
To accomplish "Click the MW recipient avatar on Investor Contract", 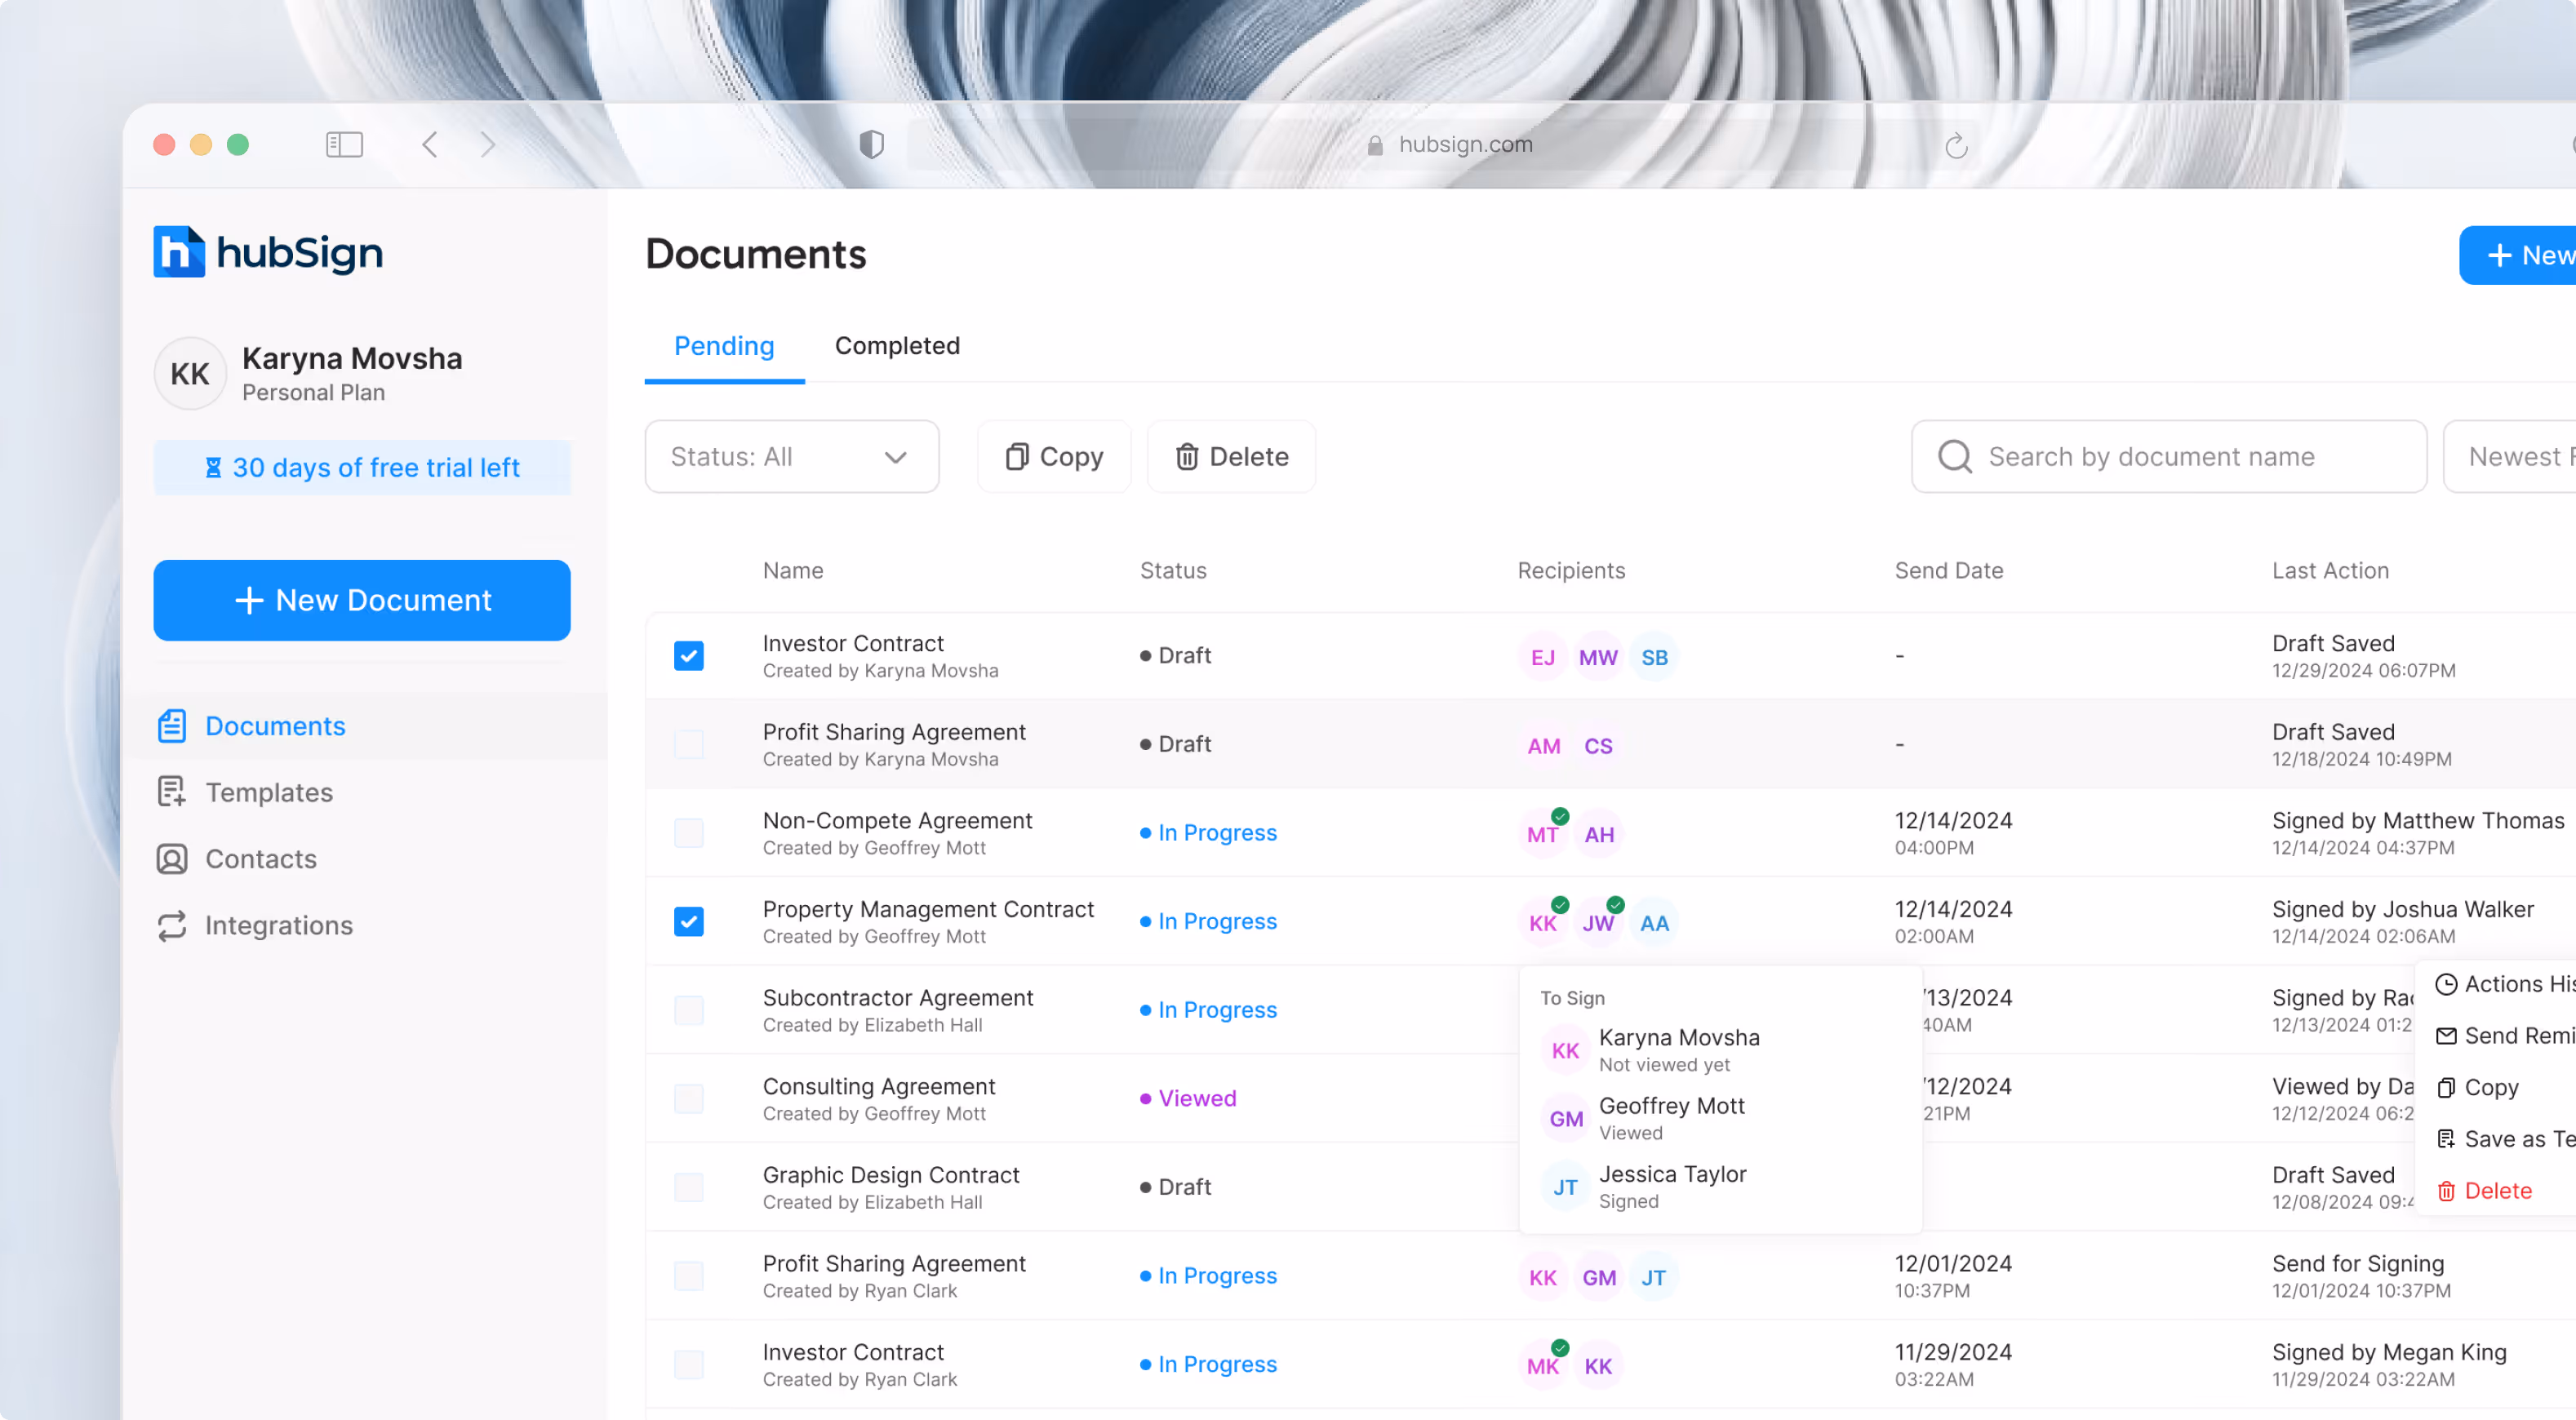I will click(x=1598, y=657).
